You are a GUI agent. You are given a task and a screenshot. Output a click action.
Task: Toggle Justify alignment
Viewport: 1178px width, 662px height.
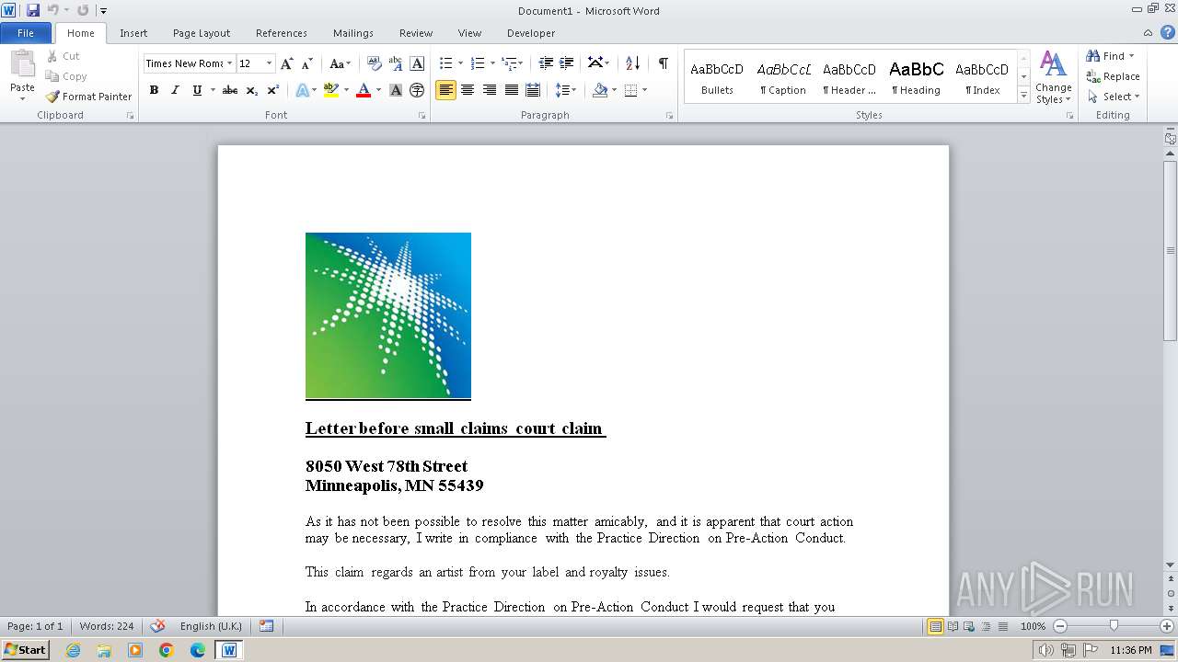click(511, 90)
